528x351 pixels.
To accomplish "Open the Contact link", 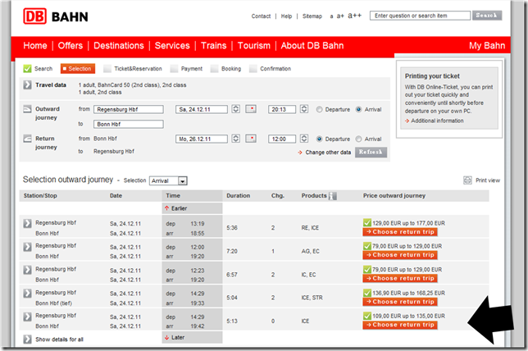I will point(261,16).
